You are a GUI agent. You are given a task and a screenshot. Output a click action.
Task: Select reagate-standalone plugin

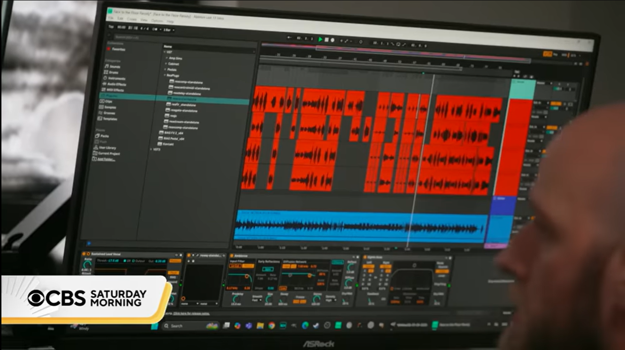pos(180,111)
